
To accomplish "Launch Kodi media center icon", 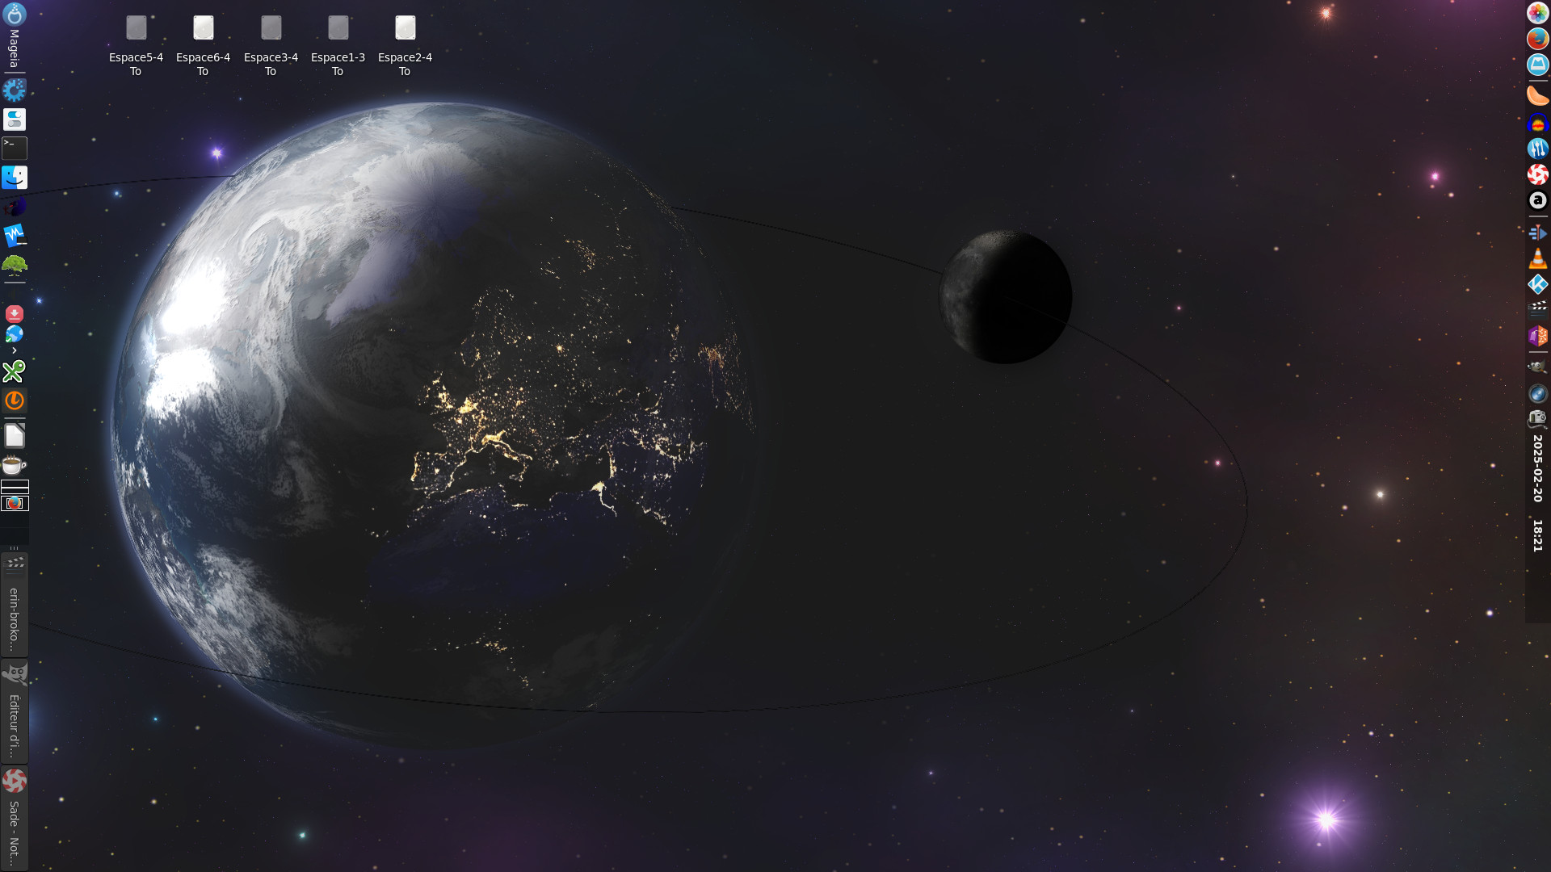I will [x=1537, y=284].
